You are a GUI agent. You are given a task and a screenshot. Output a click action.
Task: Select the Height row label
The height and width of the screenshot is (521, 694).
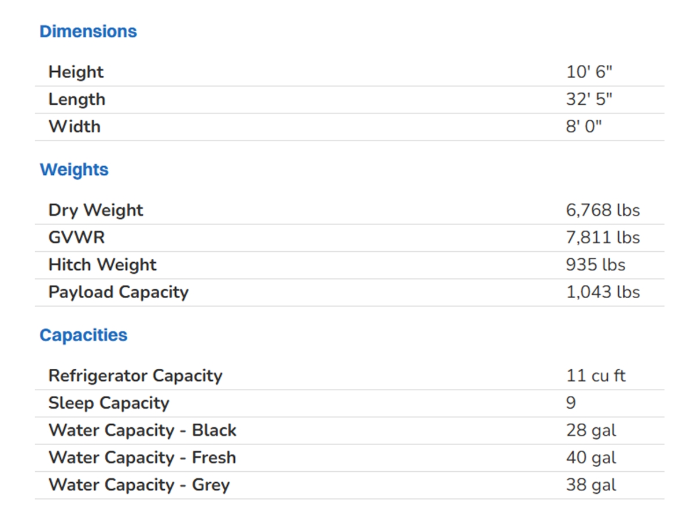[x=76, y=72]
